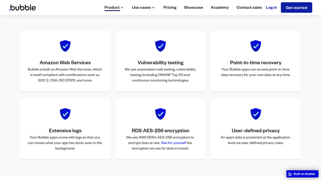
Task: Open the Pricing page
Action: point(170,7)
